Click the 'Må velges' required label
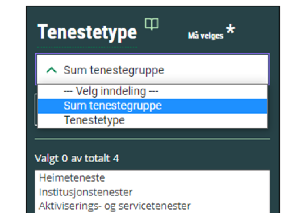The height and width of the screenshot is (213, 284). 205,35
